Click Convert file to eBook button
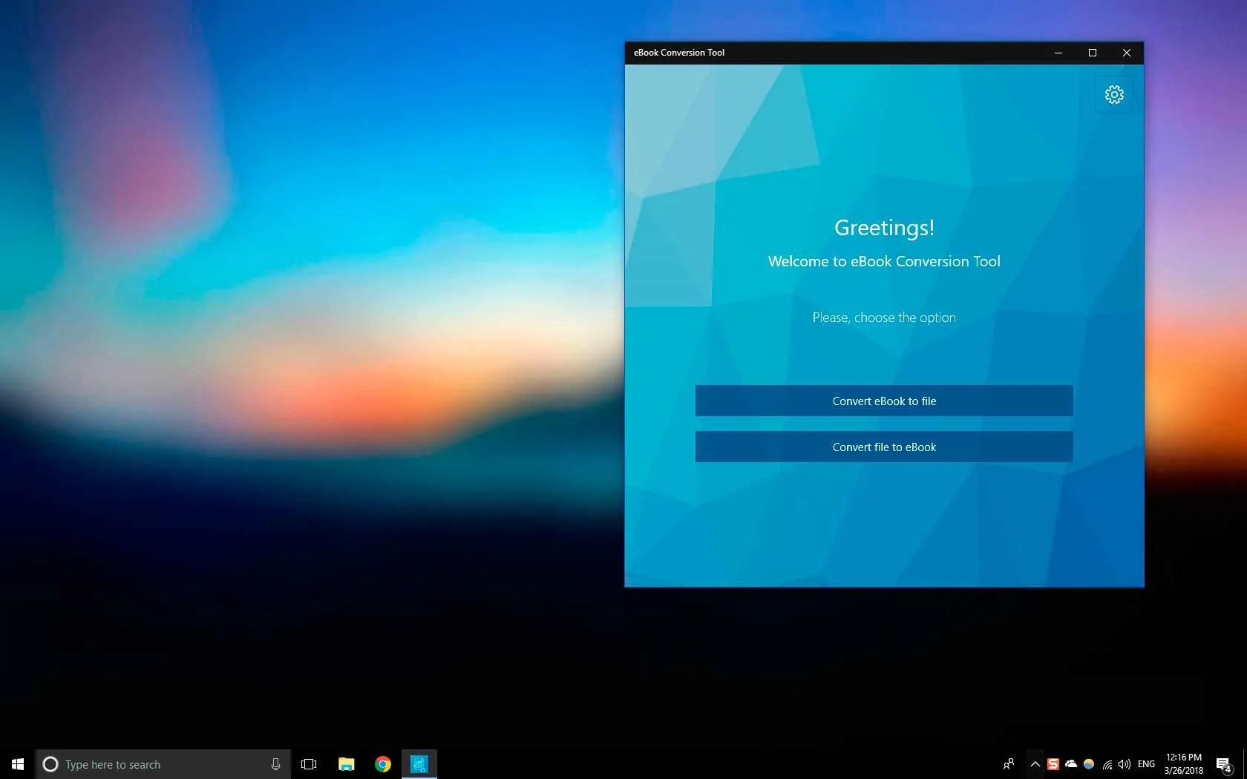Image resolution: width=1247 pixels, height=779 pixels. pyautogui.click(x=883, y=447)
